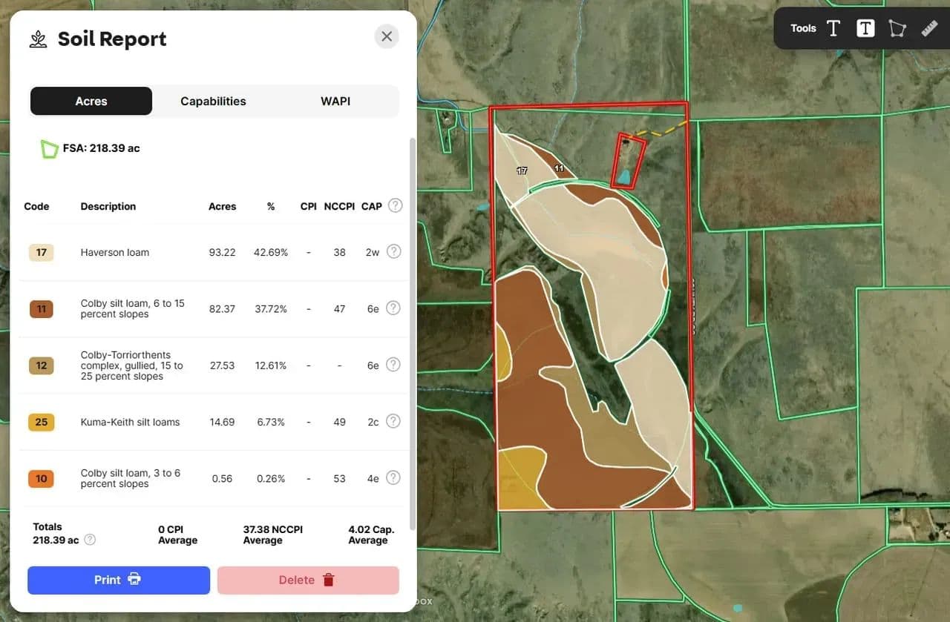Viewport: 950px width, 622px height.
Task: Click help icon next to CAP header
Action: (396, 205)
